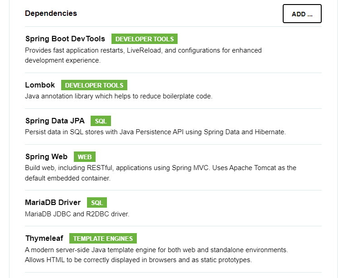Viewport: 338px width, 278px height.
Task: Click the SQL tag next to MariaDB Driver
Action: coord(97,203)
